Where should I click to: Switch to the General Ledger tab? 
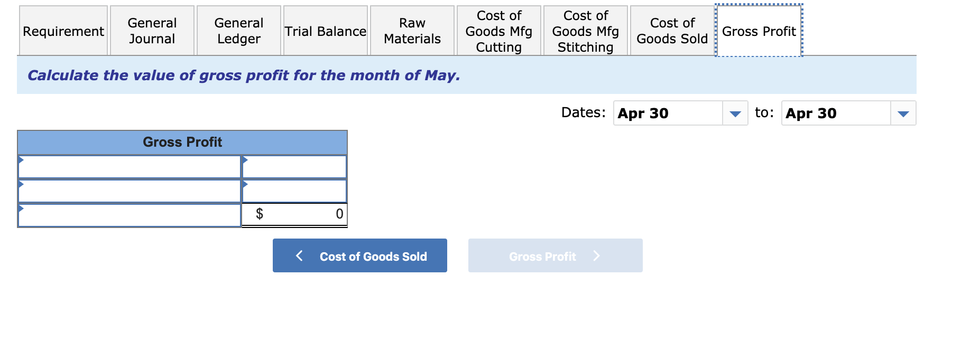238,31
